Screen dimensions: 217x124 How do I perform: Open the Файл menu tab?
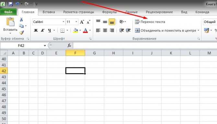(x=8, y=12)
